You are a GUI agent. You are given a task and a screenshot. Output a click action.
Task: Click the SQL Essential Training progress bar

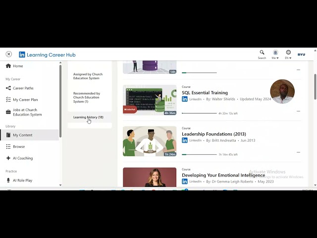click(199, 114)
